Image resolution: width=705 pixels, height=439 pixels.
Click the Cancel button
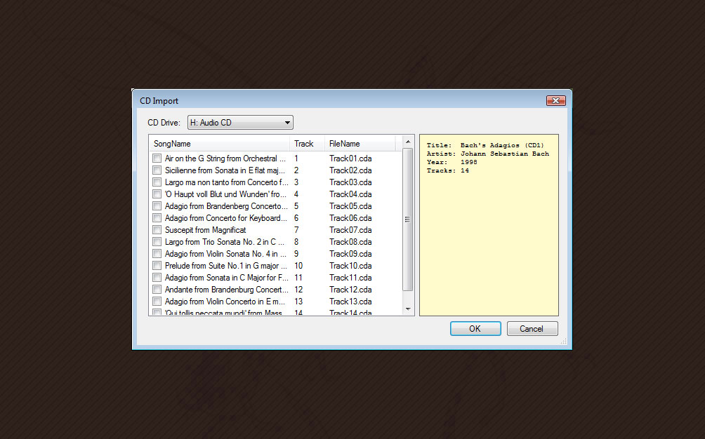click(532, 327)
